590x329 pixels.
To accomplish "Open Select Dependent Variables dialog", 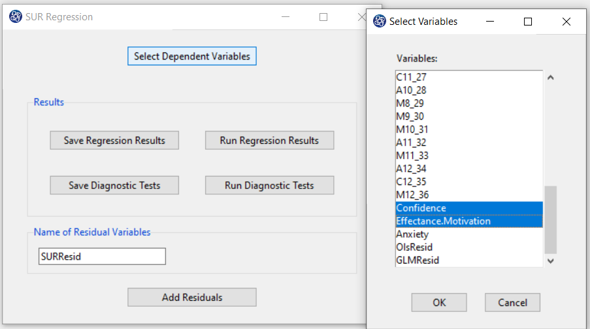I will [192, 56].
